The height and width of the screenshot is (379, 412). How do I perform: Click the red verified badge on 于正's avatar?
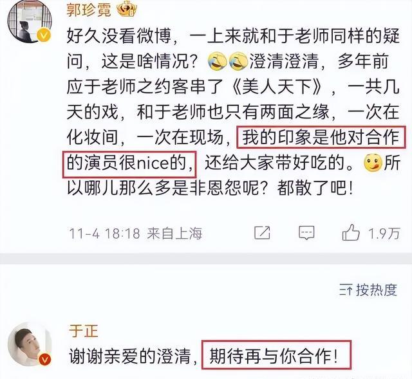[x=44, y=359]
